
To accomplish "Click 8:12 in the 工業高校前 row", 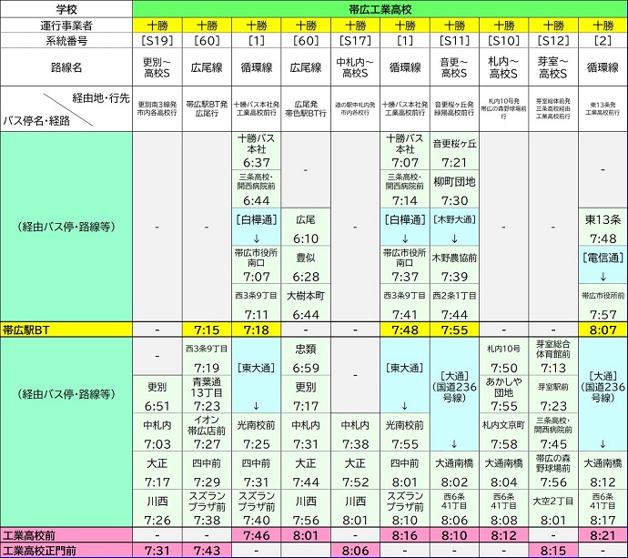I will 504,535.
